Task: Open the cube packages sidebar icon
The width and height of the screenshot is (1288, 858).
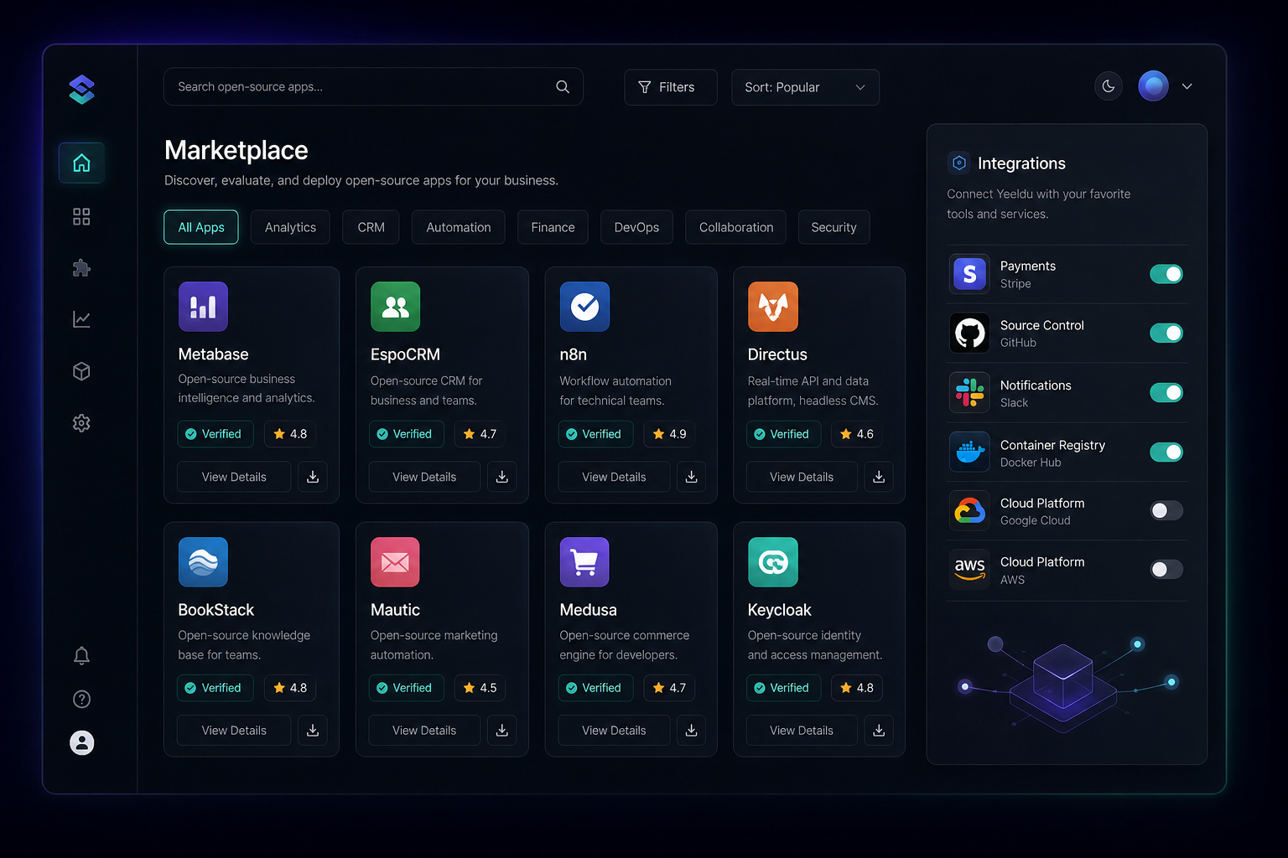Action: point(81,371)
